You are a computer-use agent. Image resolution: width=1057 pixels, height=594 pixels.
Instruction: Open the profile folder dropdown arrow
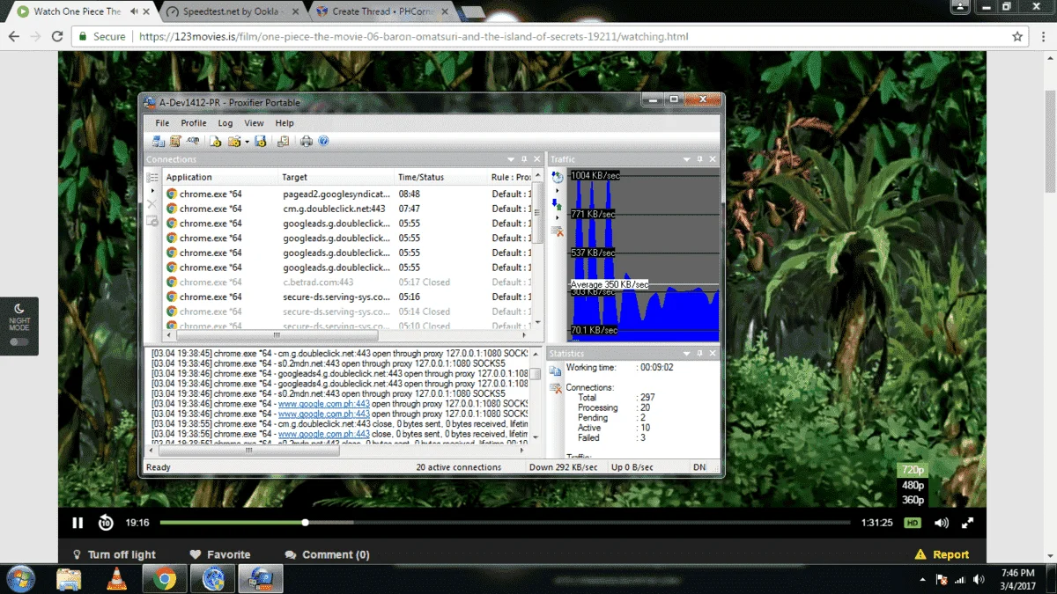pos(247,141)
